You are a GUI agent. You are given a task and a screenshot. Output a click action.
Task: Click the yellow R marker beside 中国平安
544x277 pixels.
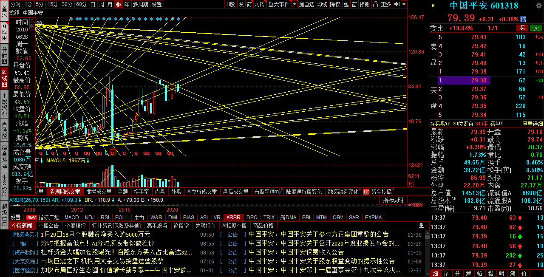[433, 6]
